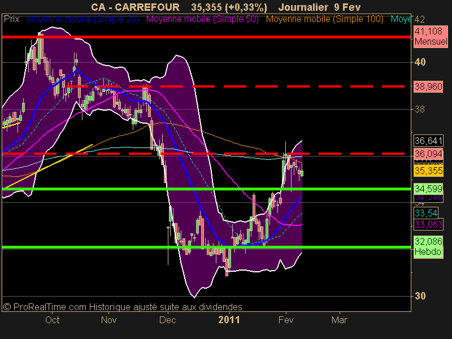Screen dimensions: 452x339
Task: Click the 34,599 green price label
Action: pos(428,189)
